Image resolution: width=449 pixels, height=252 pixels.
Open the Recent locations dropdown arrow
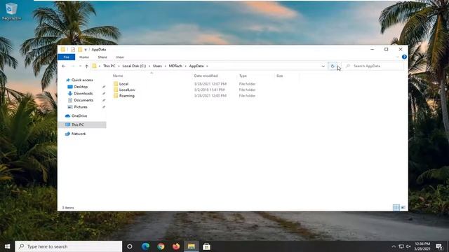coord(80,66)
